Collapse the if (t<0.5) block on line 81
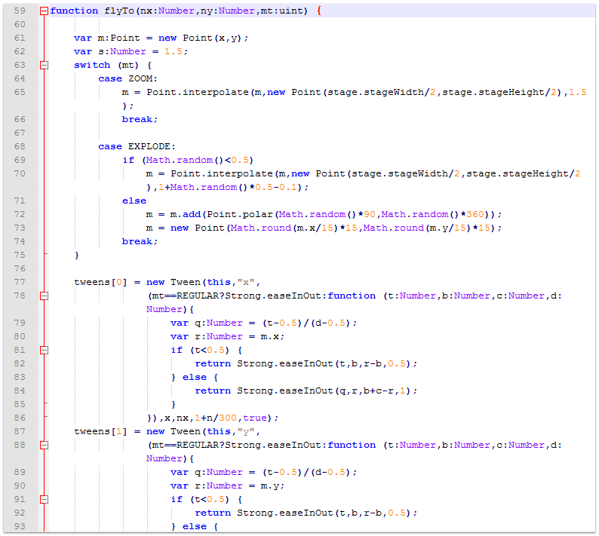 point(44,351)
